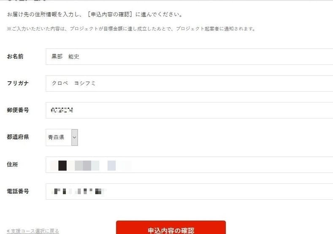
Task: Click the selected 青森県 prefecture value
Action: 56,138
